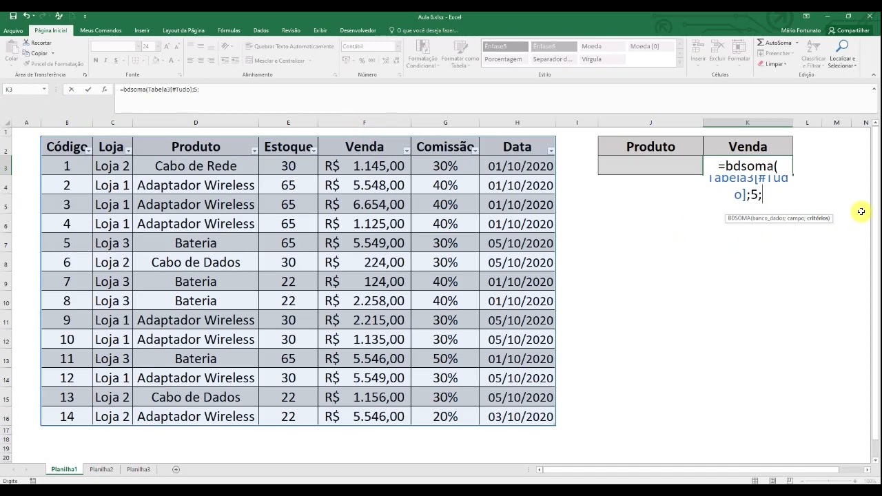Open the Código column filter dropdown
This screenshot has height=496, width=882.
(x=88, y=150)
